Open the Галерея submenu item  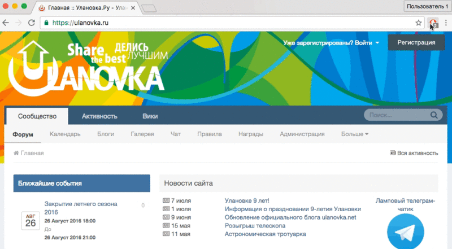pyautogui.click(x=142, y=134)
